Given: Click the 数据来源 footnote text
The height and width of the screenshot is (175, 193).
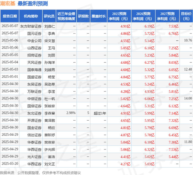Looking at the screenshot, I should [x=40, y=173].
